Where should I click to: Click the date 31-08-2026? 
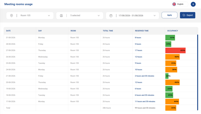tap(10, 38)
